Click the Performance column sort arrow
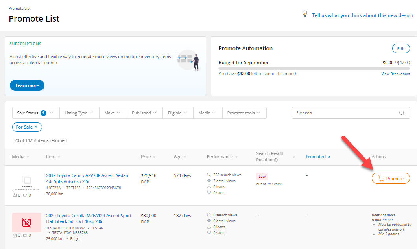Screen dimensions: 417x249 pyautogui.click(x=236, y=157)
